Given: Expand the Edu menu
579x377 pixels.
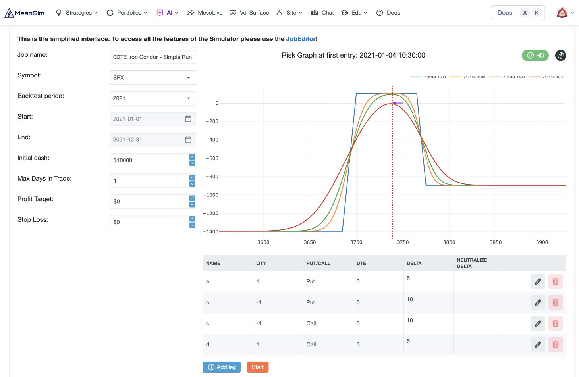Looking at the screenshot, I should tap(354, 13).
